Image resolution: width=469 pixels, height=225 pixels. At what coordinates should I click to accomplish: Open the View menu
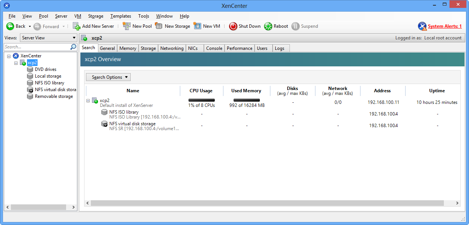[27, 16]
